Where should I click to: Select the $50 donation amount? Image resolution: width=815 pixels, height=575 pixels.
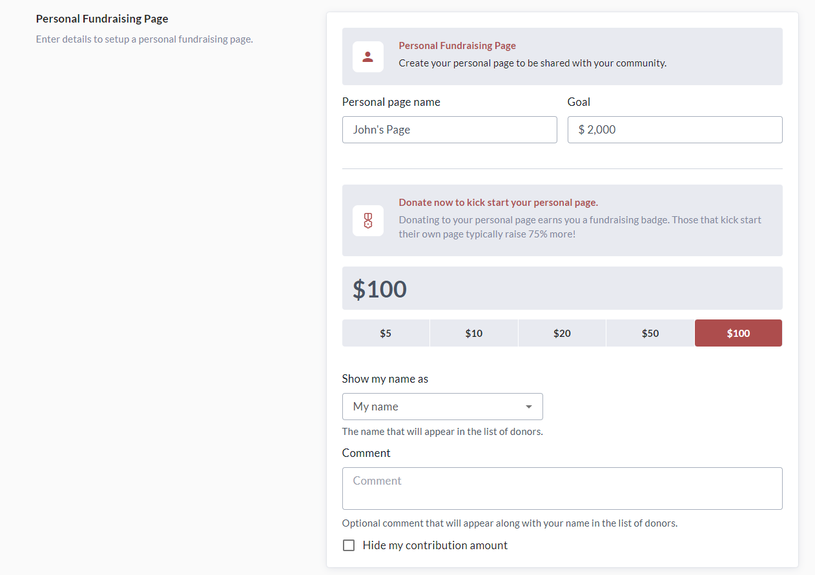[x=650, y=333]
